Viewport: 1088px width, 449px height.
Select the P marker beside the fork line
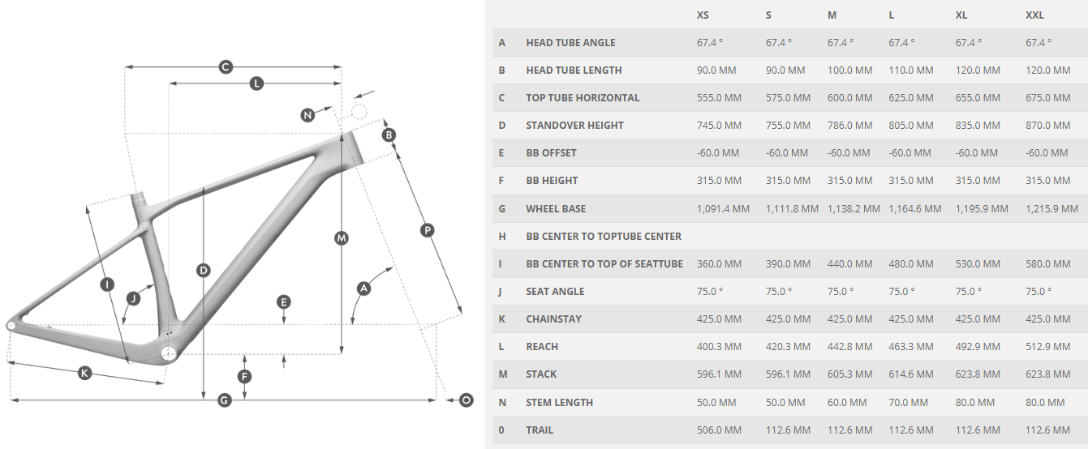click(428, 230)
